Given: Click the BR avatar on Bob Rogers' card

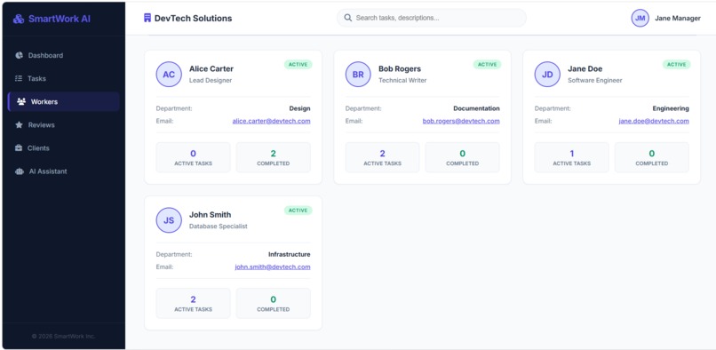Looking at the screenshot, I should point(358,74).
